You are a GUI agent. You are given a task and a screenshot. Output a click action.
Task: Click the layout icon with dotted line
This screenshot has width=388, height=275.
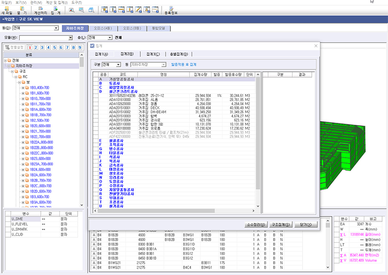pyautogui.click(x=155, y=10)
